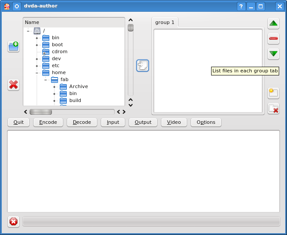The height and width of the screenshot is (235, 287).
Task: Select the cdrom item in file tree
Action: click(x=59, y=51)
